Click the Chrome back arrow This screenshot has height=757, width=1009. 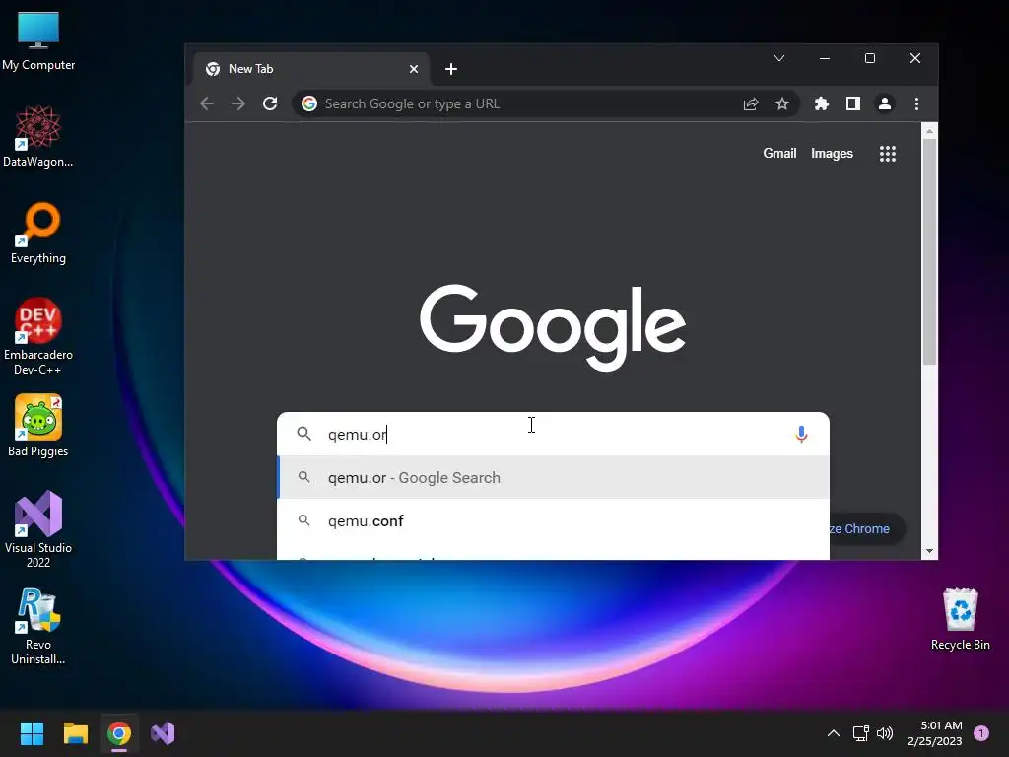tap(207, 103)
